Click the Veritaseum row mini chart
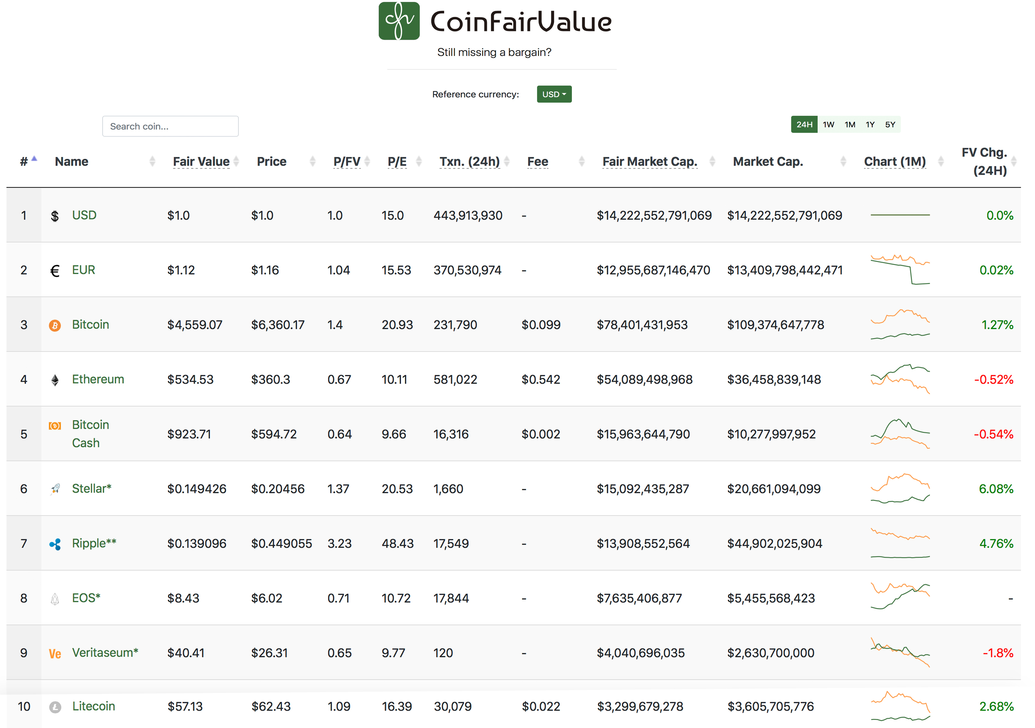This screenshot has height=728, width=1035. (900, 652)
